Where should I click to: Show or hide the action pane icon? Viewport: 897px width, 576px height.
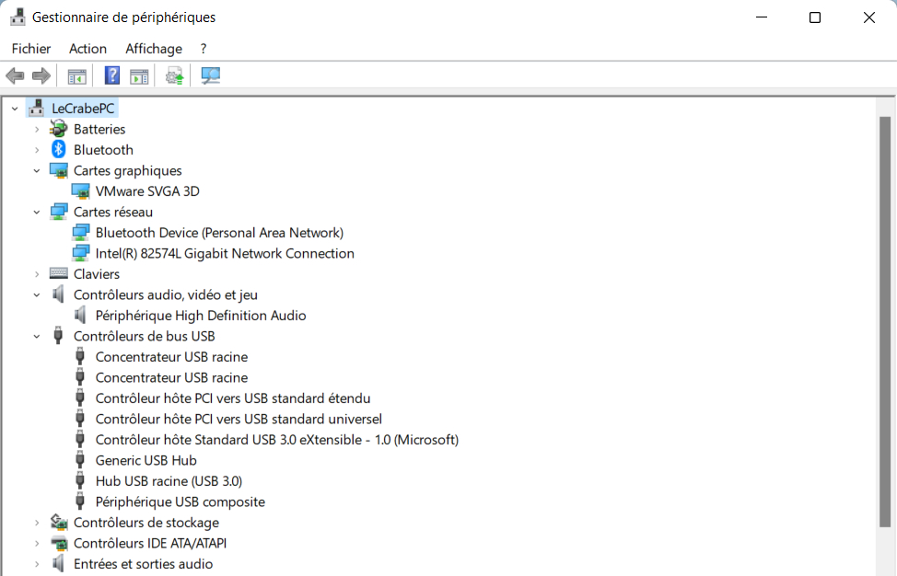click(139, 75)
